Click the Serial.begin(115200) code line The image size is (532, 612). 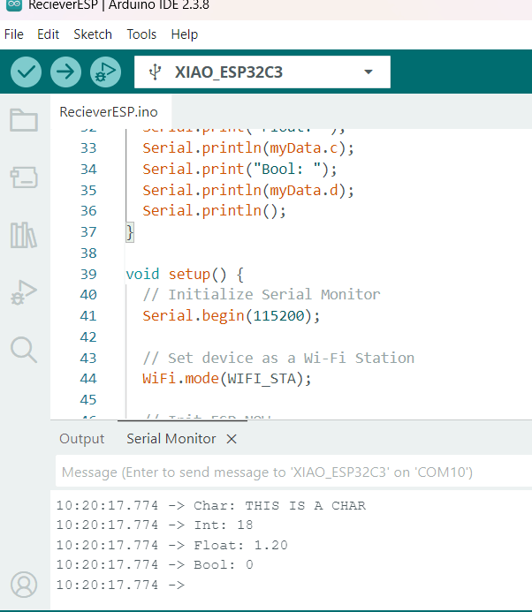point(232,316)
